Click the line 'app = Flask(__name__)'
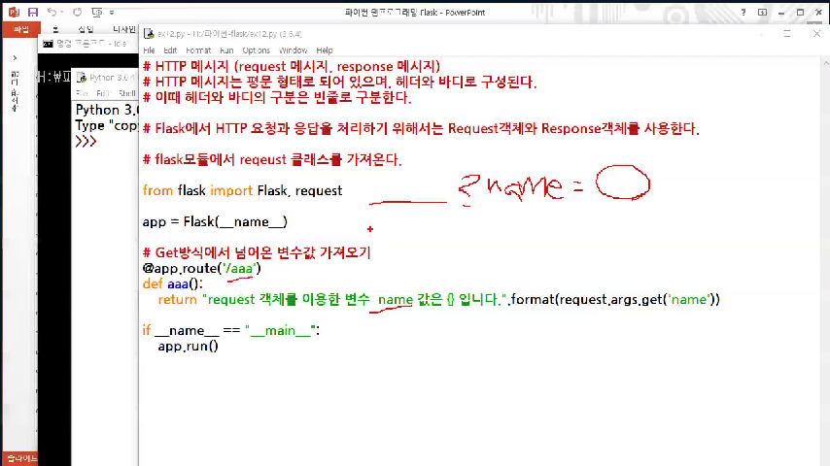830x466 pixels. point(215,221)
